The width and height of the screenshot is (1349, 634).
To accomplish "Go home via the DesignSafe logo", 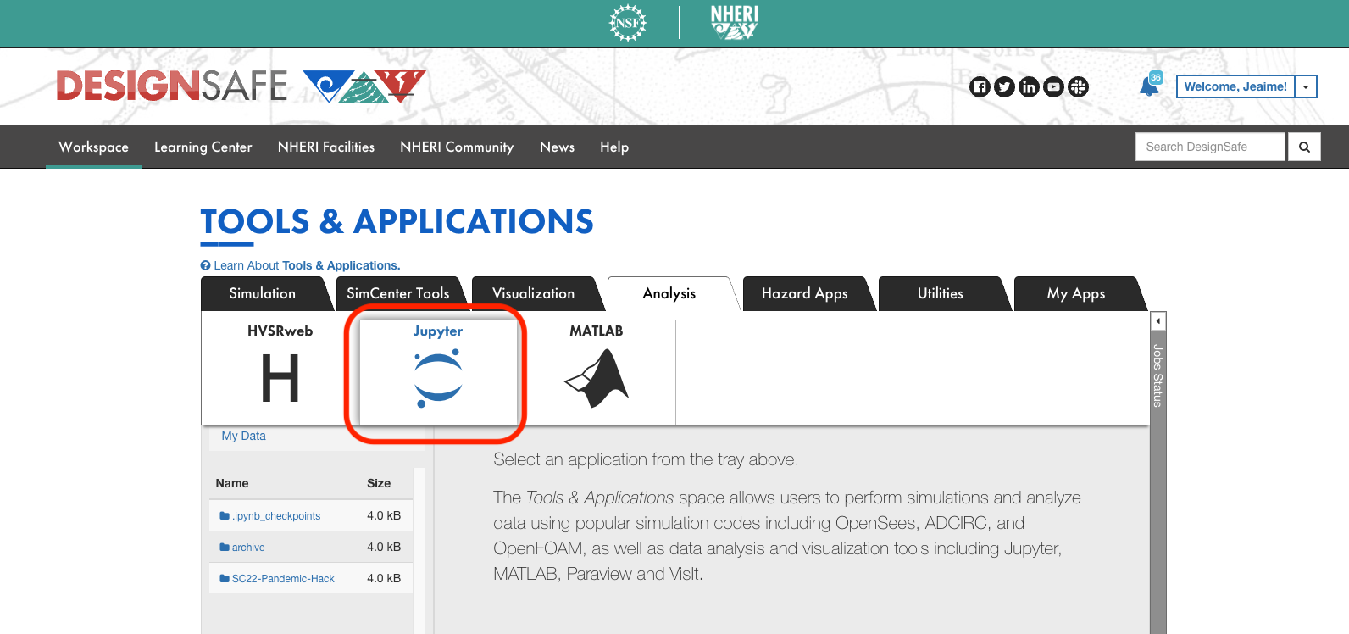I will point(241,86).
